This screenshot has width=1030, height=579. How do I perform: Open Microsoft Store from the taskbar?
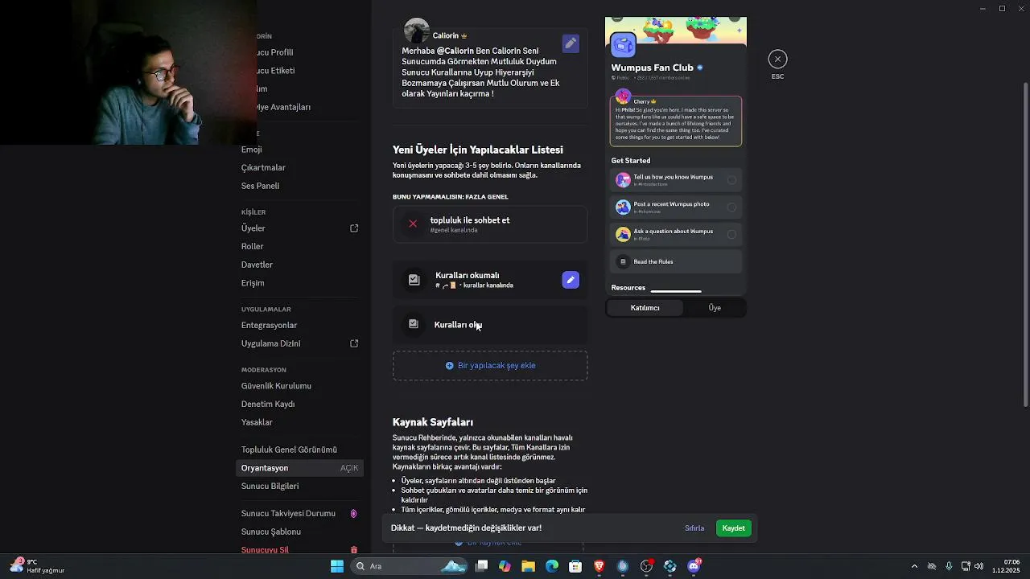[x=575, y=566]
